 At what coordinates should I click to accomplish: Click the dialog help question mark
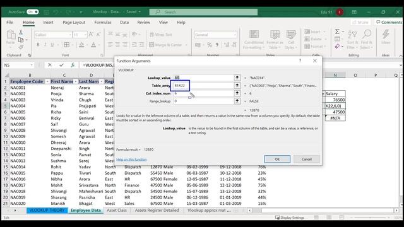pos(300,61)
